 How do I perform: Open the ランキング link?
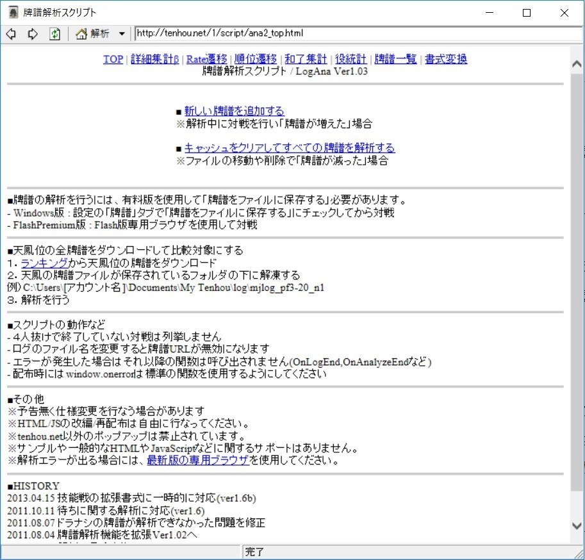coord(43,263)
